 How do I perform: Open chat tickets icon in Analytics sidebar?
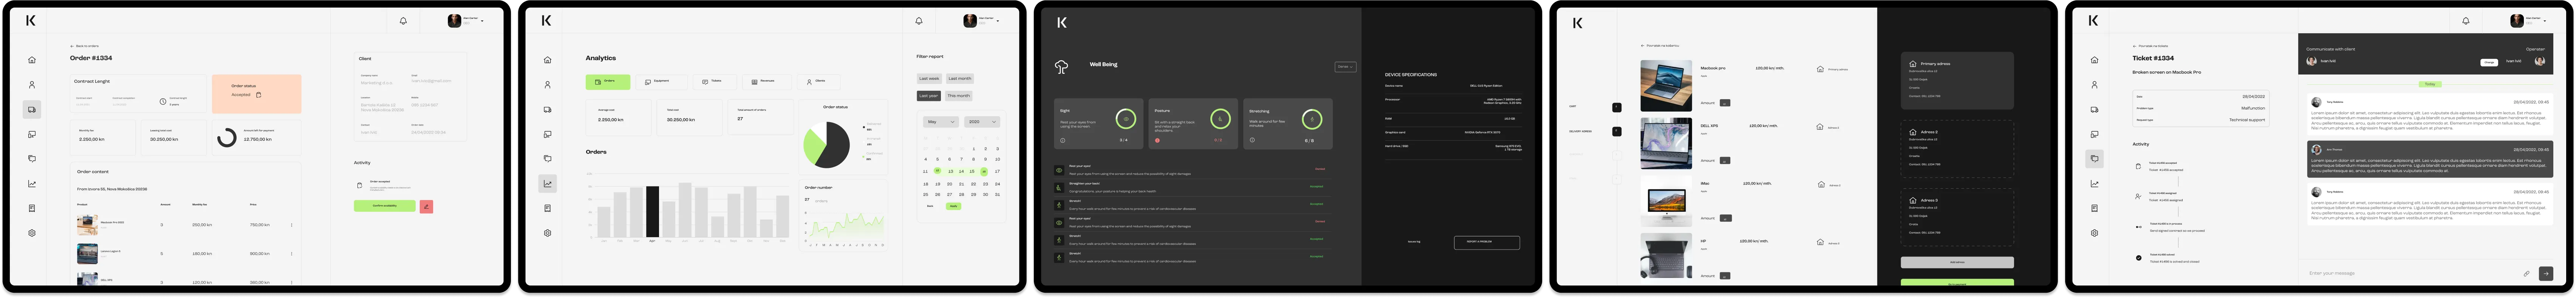coord(547,159)
